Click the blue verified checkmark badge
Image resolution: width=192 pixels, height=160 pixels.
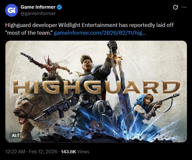[59, 7]
